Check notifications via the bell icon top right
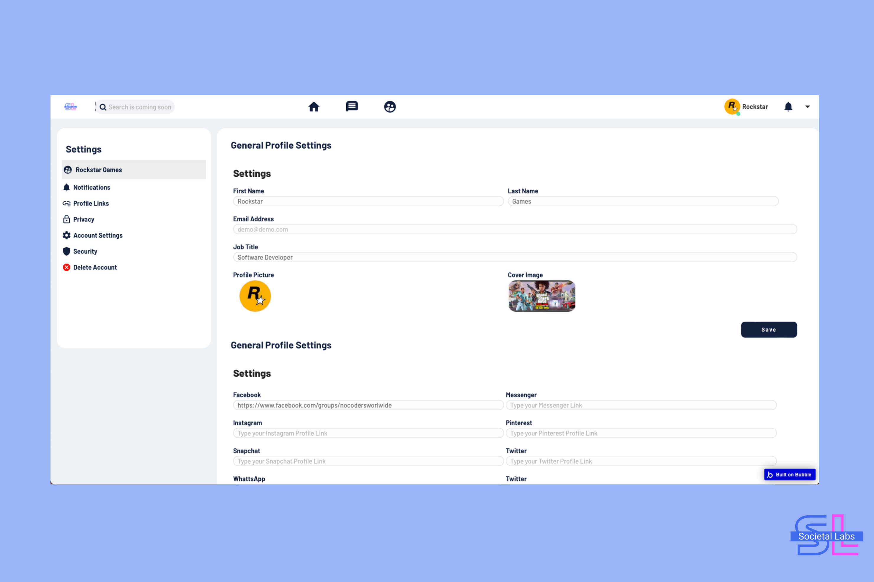874x582 pixels. pyautogui.click(x=788, y=107)
